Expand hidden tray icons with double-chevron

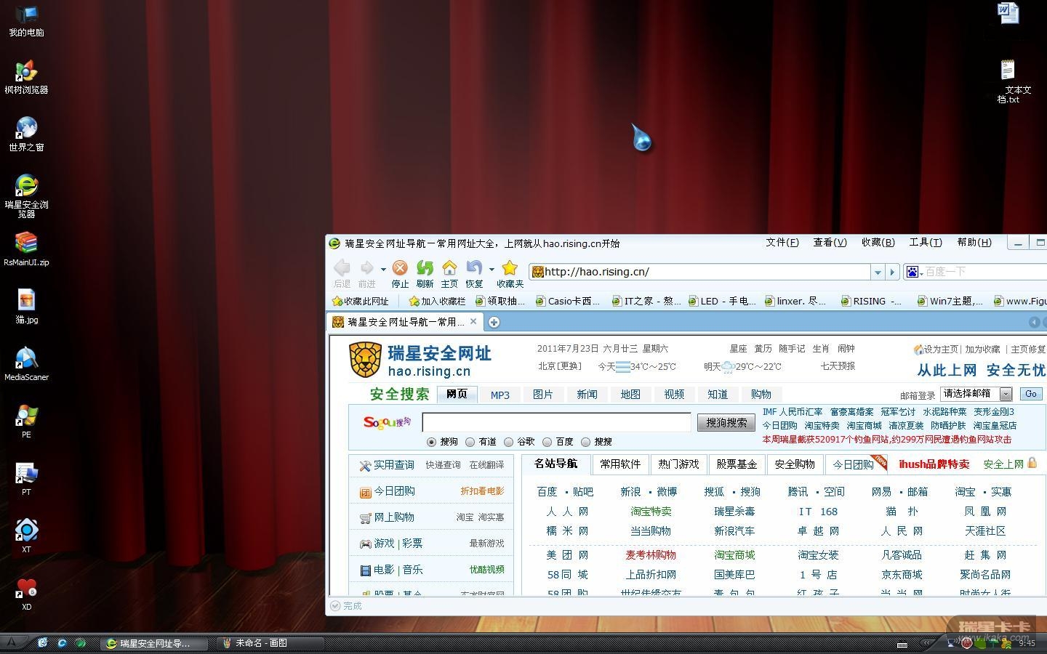(x=926, y=643)
